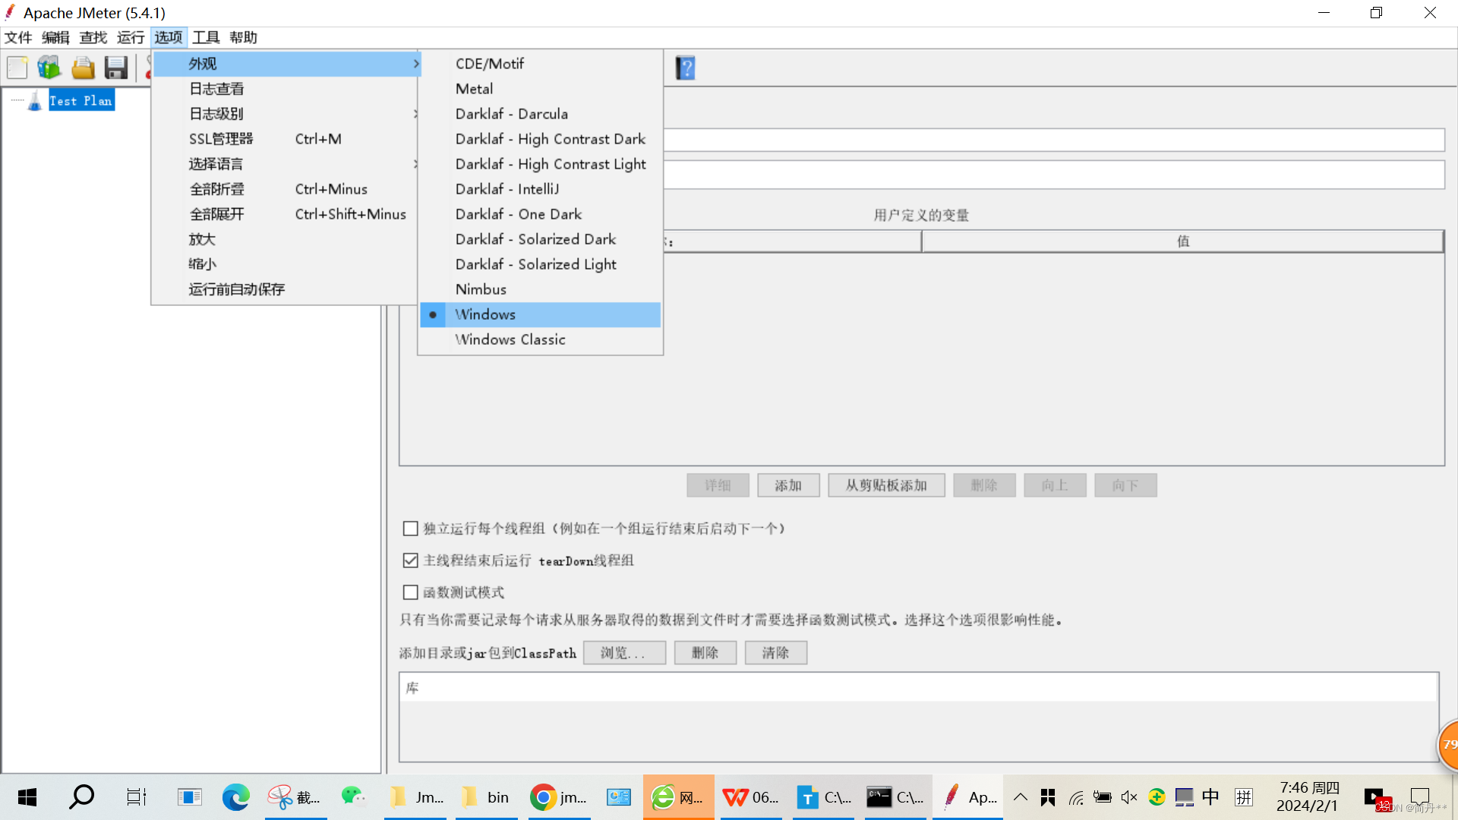Open SSL管理器 menu entry

[x=286, y=139]
